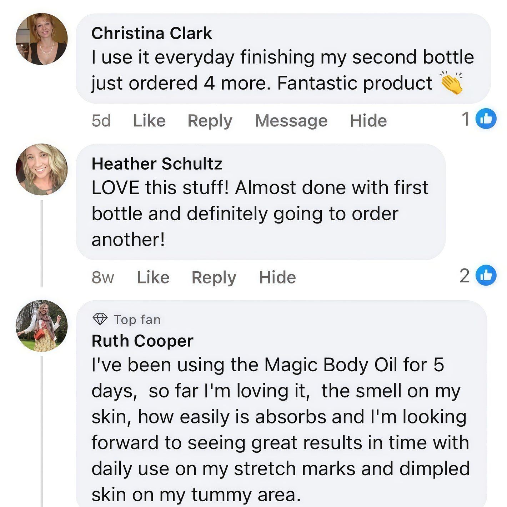This screenshot has width=507, height=507.
Task: Open Heather Schultz's profile picture
Action: pyautogui.click(x=42, y=170)
